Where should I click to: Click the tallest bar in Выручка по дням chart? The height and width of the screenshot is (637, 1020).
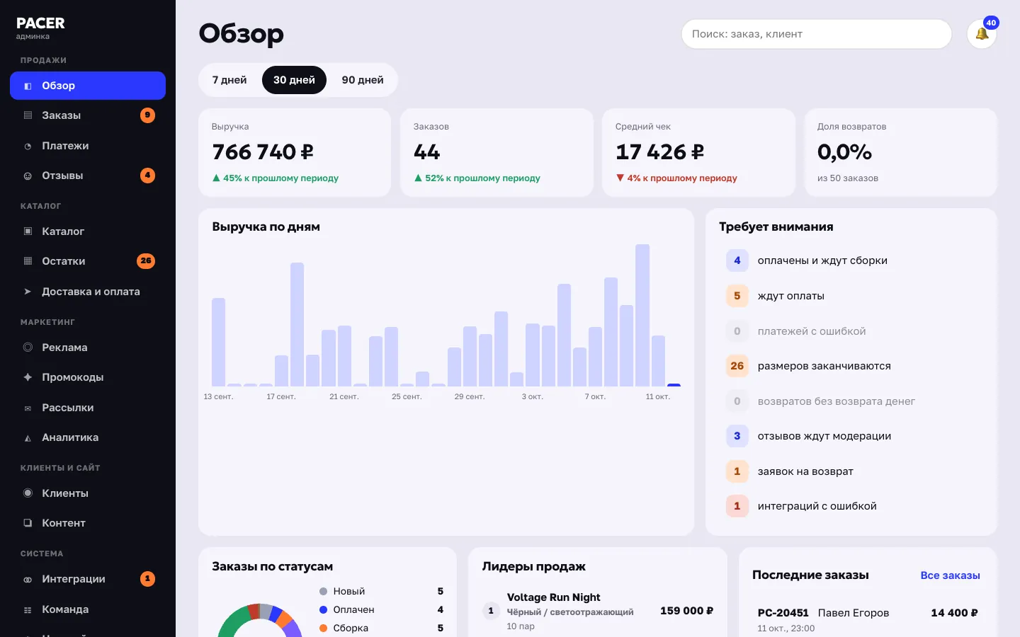click(642, 315)
